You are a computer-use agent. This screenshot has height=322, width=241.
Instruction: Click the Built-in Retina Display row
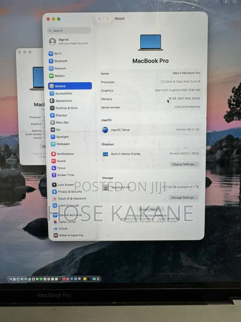(x=151, y=154)
